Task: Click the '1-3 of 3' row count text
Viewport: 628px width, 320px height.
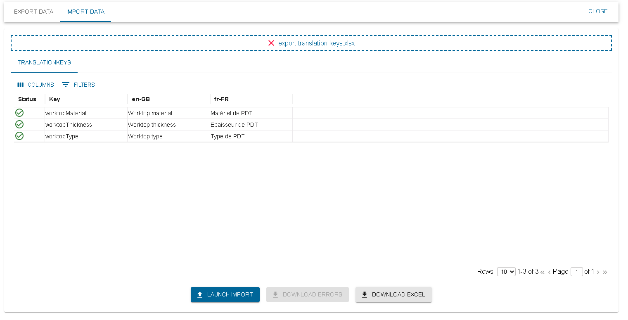Action: (528, 272)
